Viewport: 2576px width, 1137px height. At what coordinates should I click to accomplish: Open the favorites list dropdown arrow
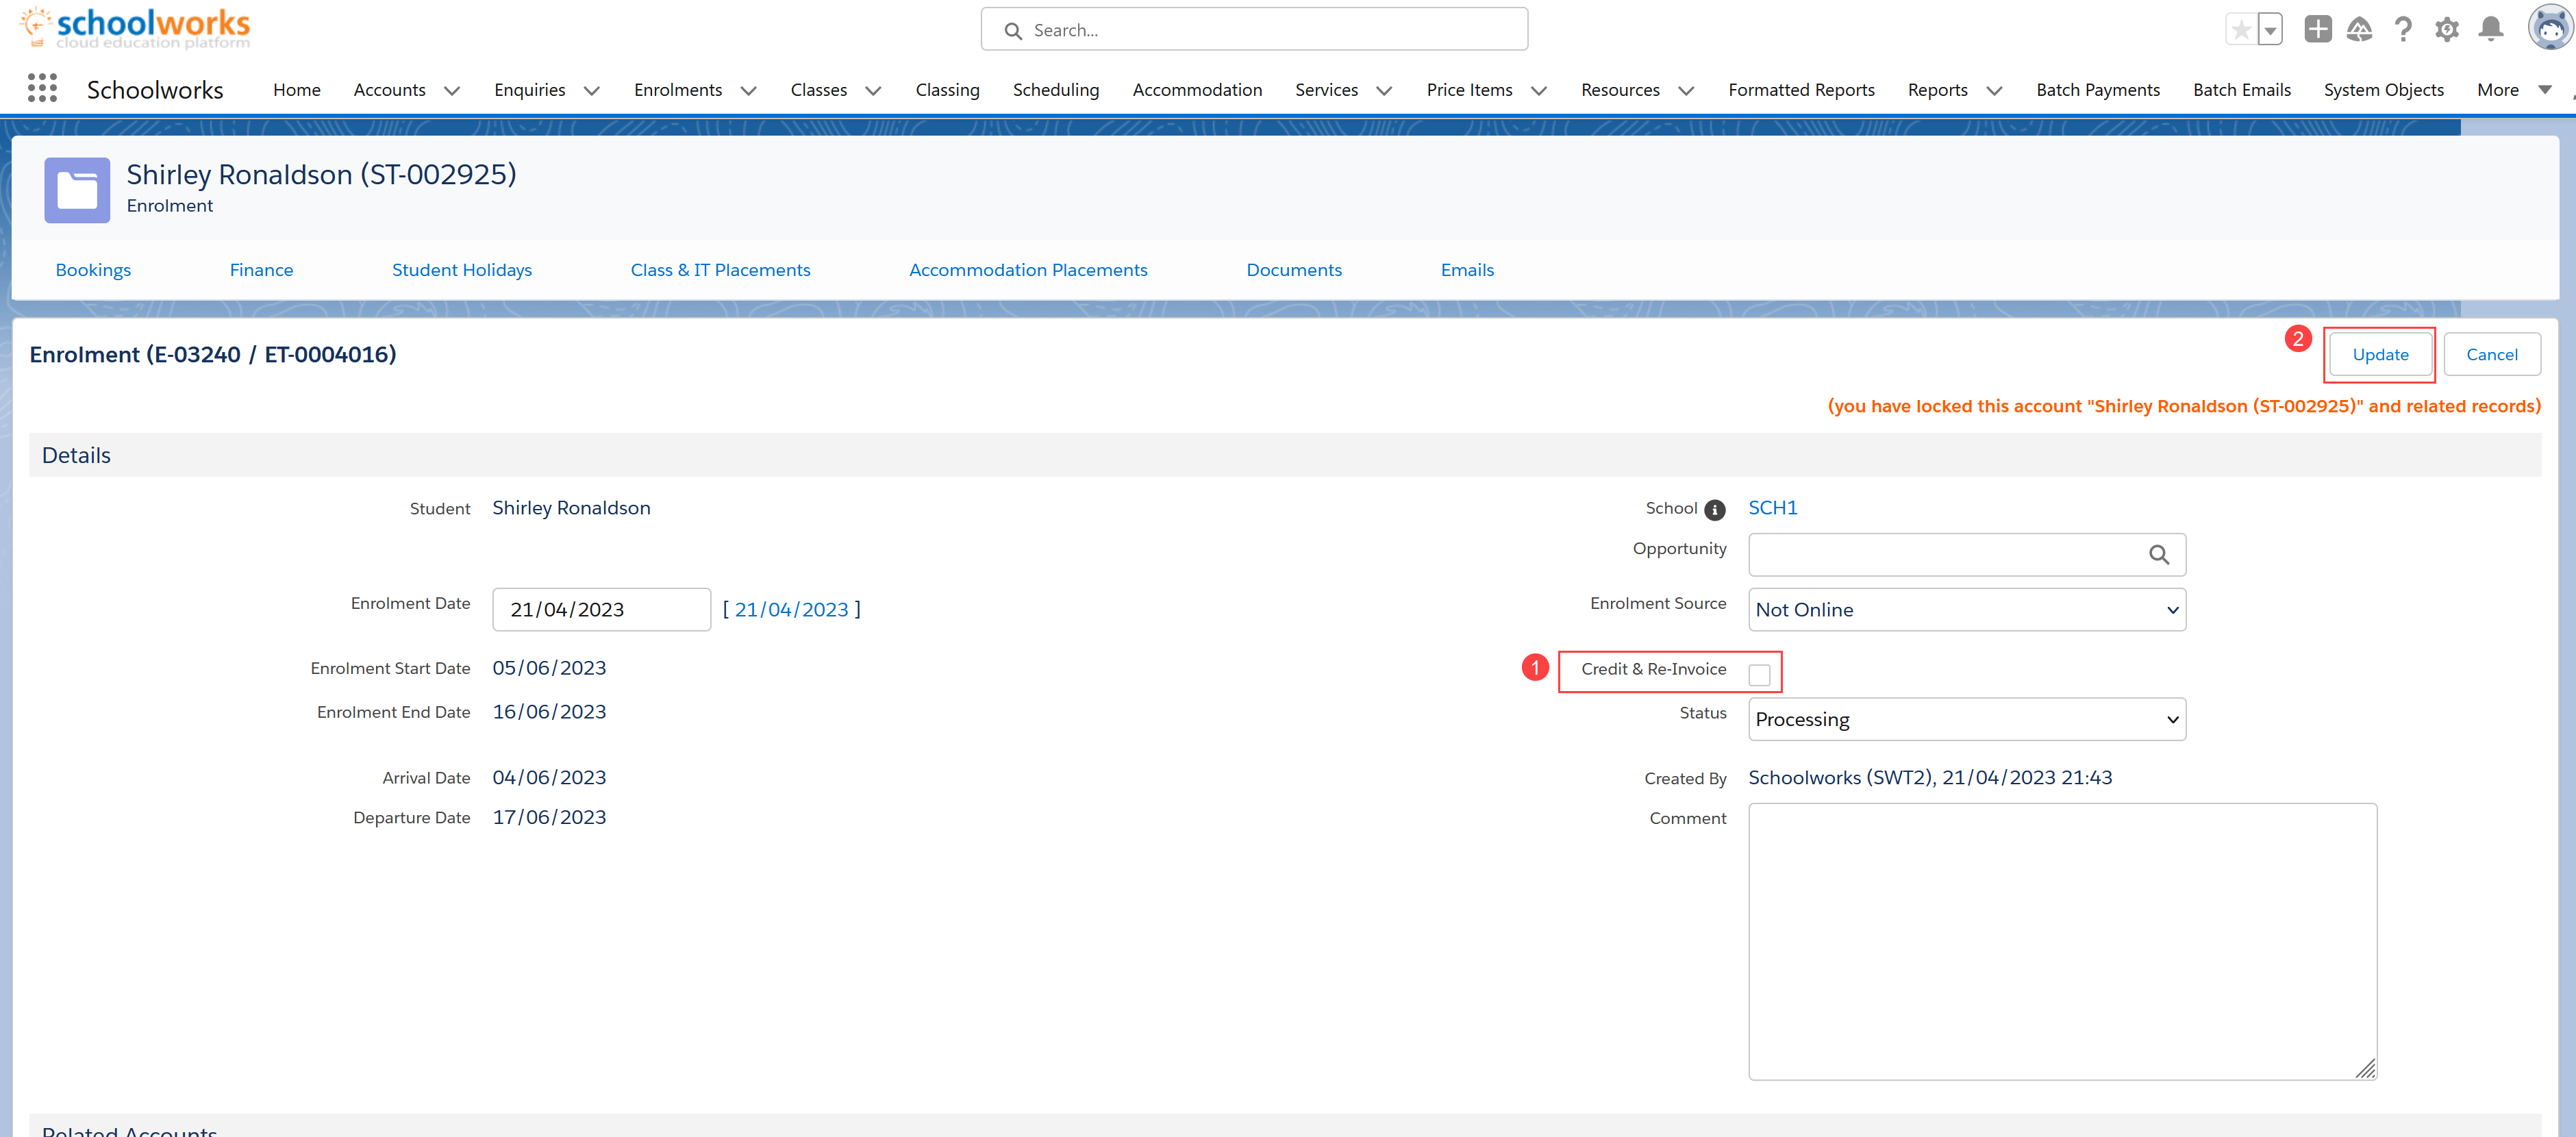pos(2270,30)
